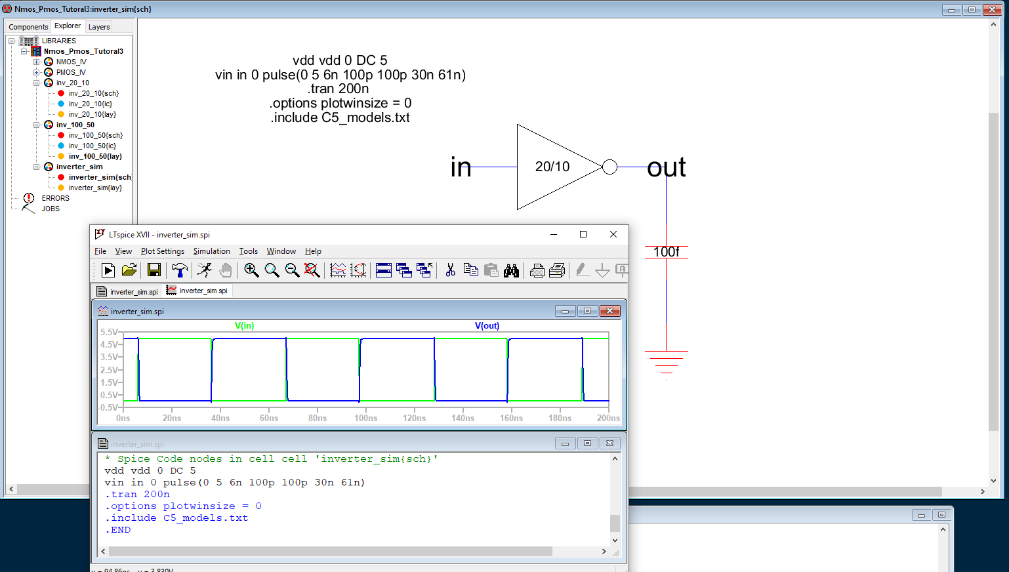Click netlist window horizontal scrollbar thumb

[330, 552]
